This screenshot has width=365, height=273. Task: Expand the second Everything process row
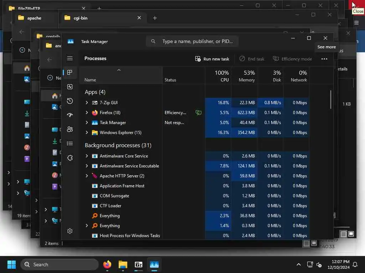(x=87, y=226)
